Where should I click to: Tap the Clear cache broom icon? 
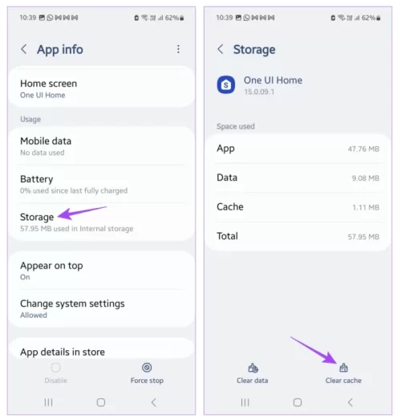[x=343, y=368]
